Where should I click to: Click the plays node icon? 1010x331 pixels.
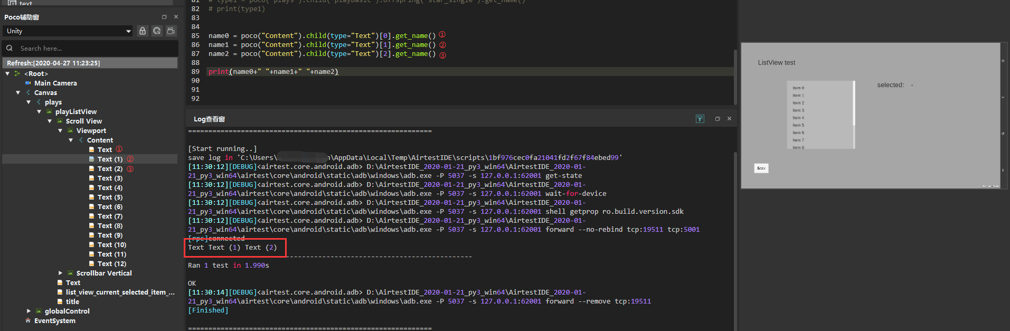click(39, 102)
